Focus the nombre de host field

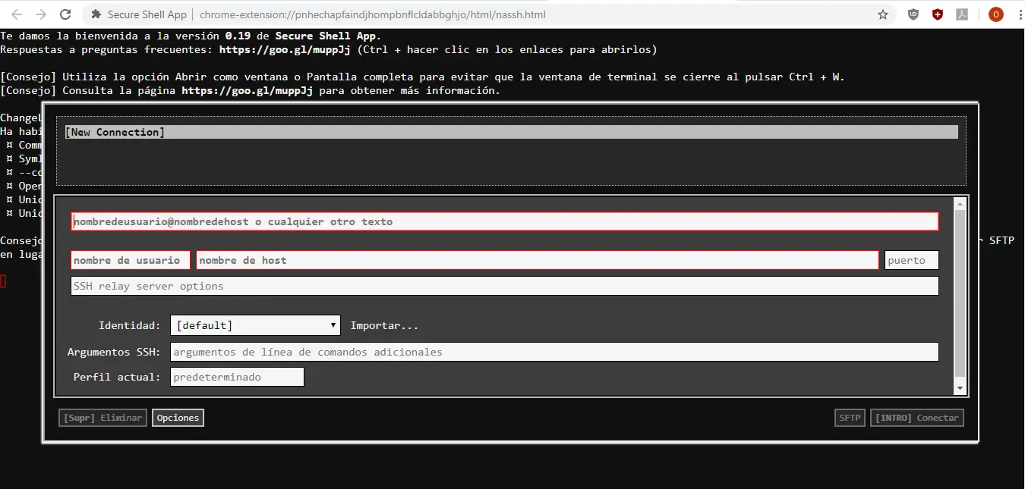(538, 260)
